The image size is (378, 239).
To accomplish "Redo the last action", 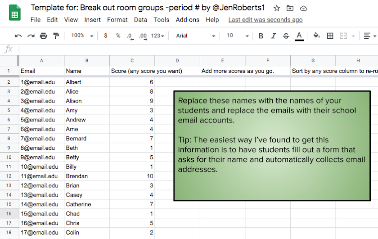I will coord(31,36).
